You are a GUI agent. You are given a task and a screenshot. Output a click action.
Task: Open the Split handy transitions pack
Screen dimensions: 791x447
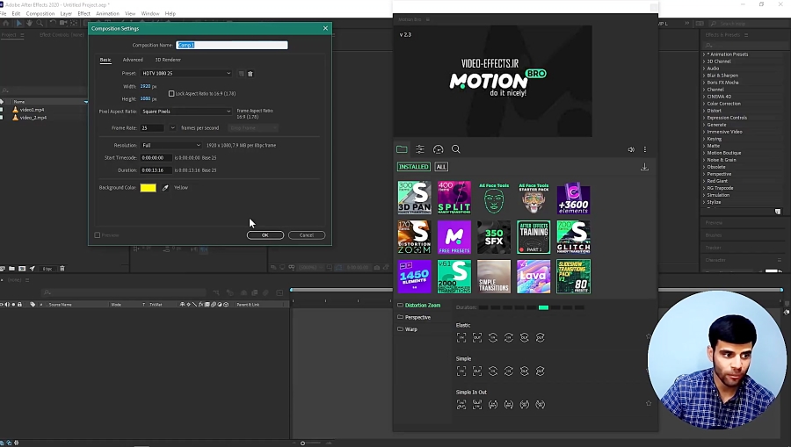coord(454,198)
